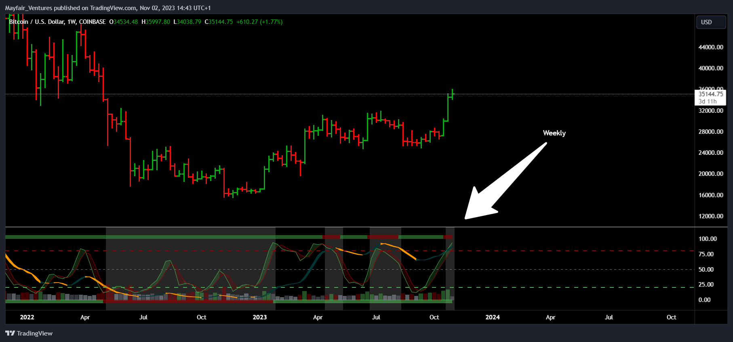Click the 12000.00 price axis label
The height and width of the screenshot is (342, 733).
[x=711, y=216]
